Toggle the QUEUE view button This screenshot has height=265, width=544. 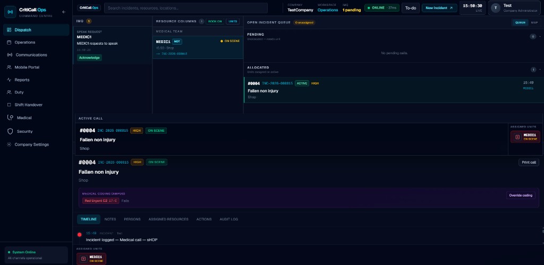[x=520, y=22]
